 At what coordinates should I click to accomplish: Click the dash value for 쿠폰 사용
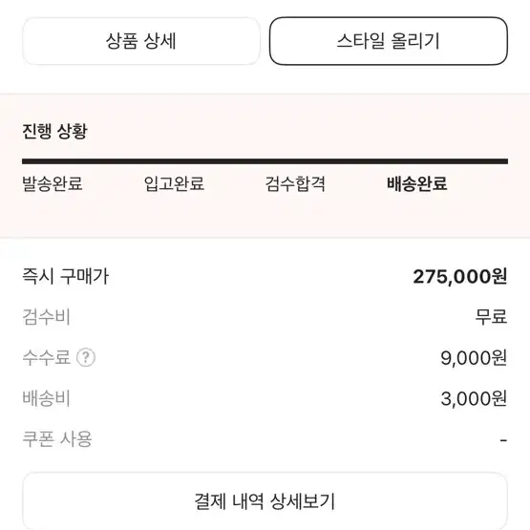tap(503, 440)
